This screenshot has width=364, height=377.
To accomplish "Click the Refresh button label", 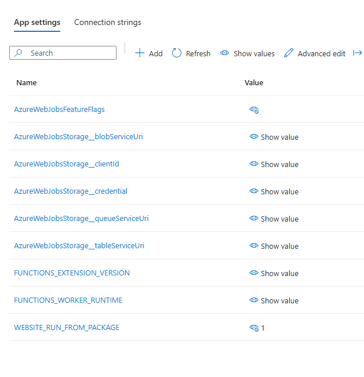I will click(198, 53).
